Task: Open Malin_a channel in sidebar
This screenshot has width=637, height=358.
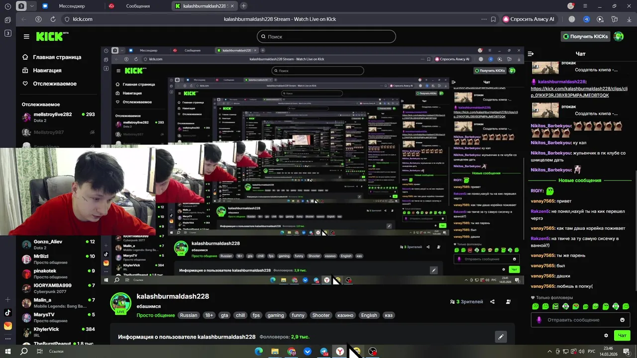Action: pyautogui.click(x=58, y=303)
